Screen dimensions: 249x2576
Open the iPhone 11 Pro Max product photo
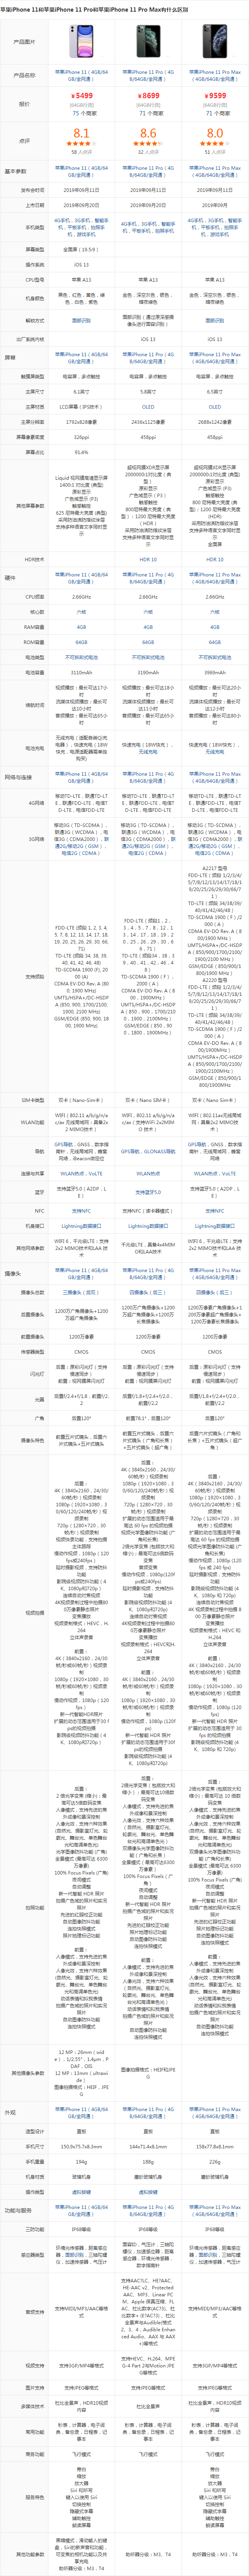point(215,41)
